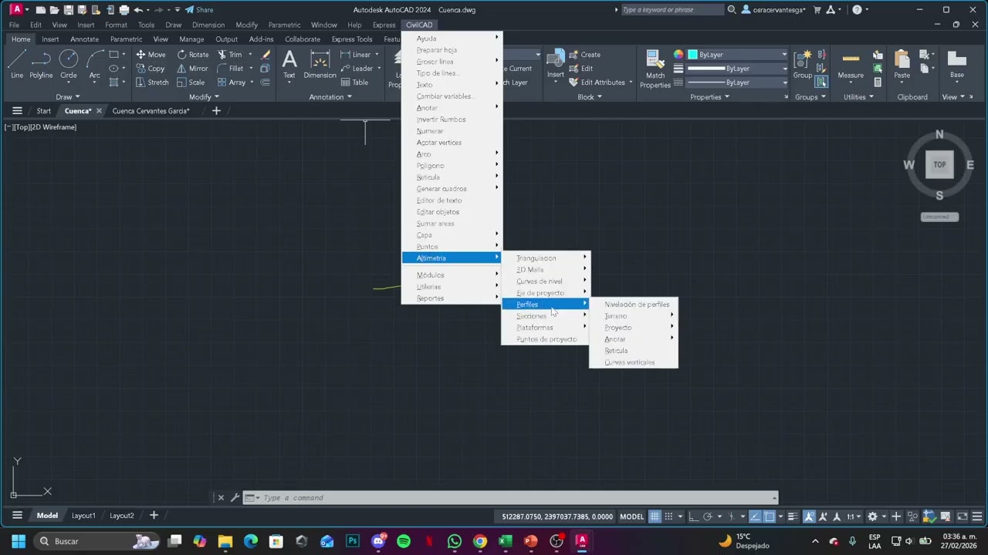Screen dimensions: 988x555
Task: Click Create block button
Action: point(584,55)
